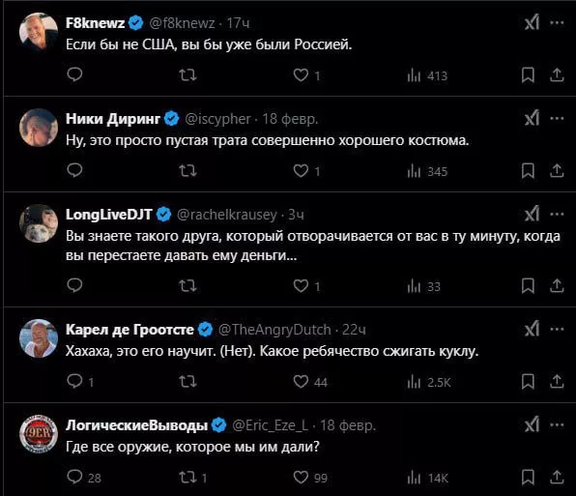Open @TheAngryDutch profile handle
The image size is (576, 496).
point(274,330)
